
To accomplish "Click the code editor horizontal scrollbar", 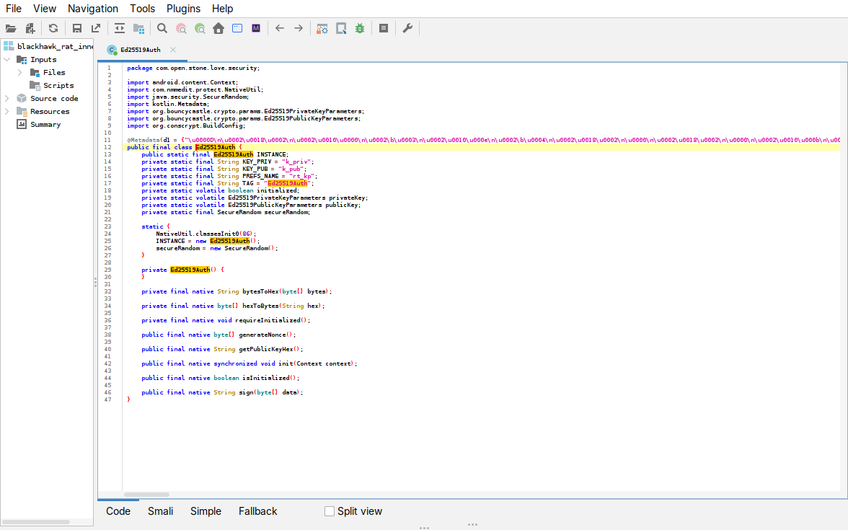I will pyautogui.click(x=146, y=495).
